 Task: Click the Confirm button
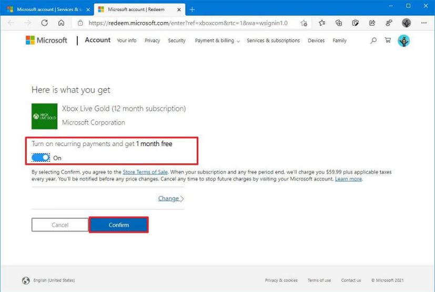click(119, 225)
